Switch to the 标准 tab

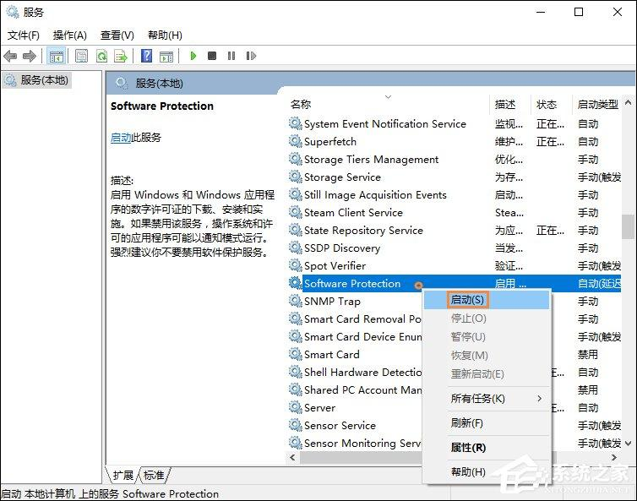tap(154, 475)
